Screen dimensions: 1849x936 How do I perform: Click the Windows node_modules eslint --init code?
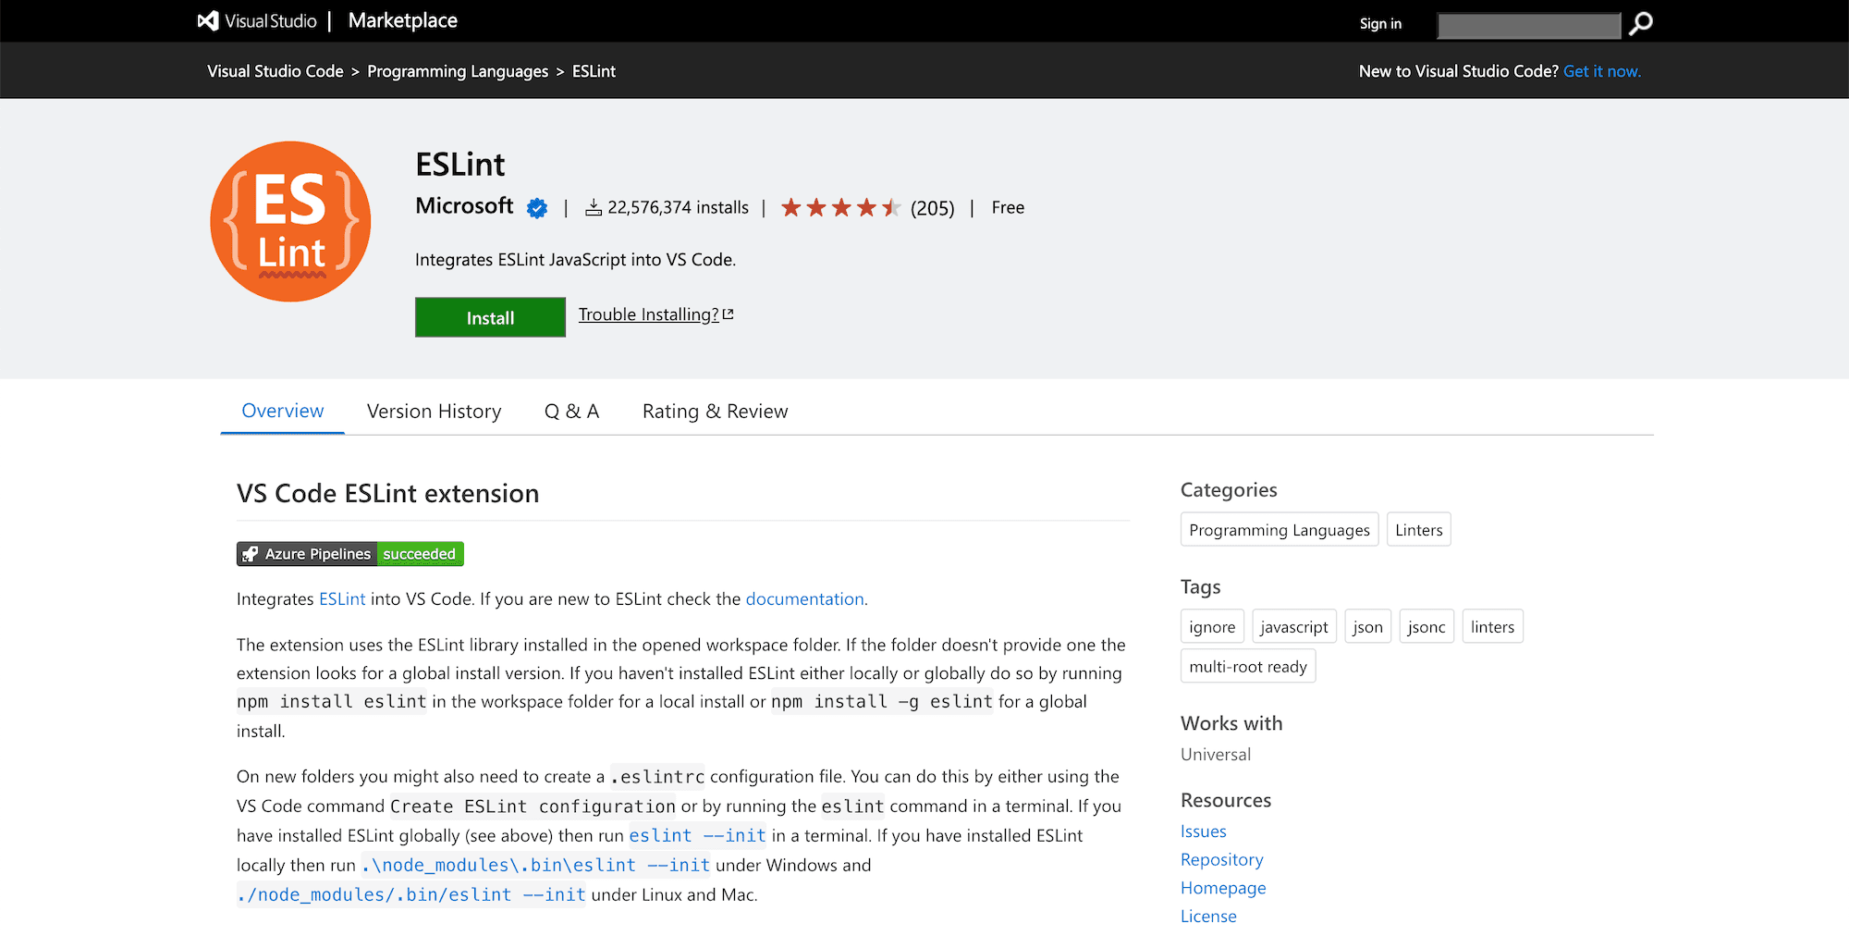point(536,866)
